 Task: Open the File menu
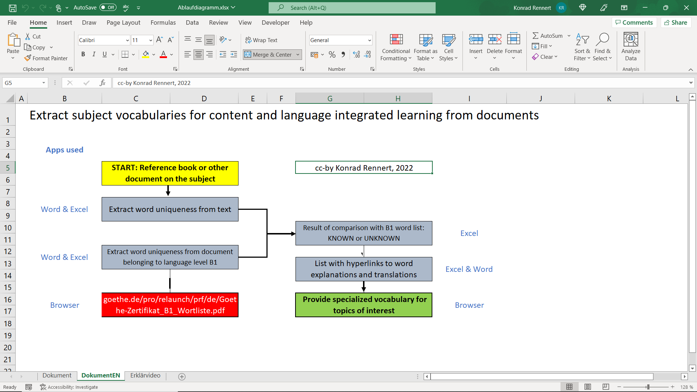click(x=12, y=23)
